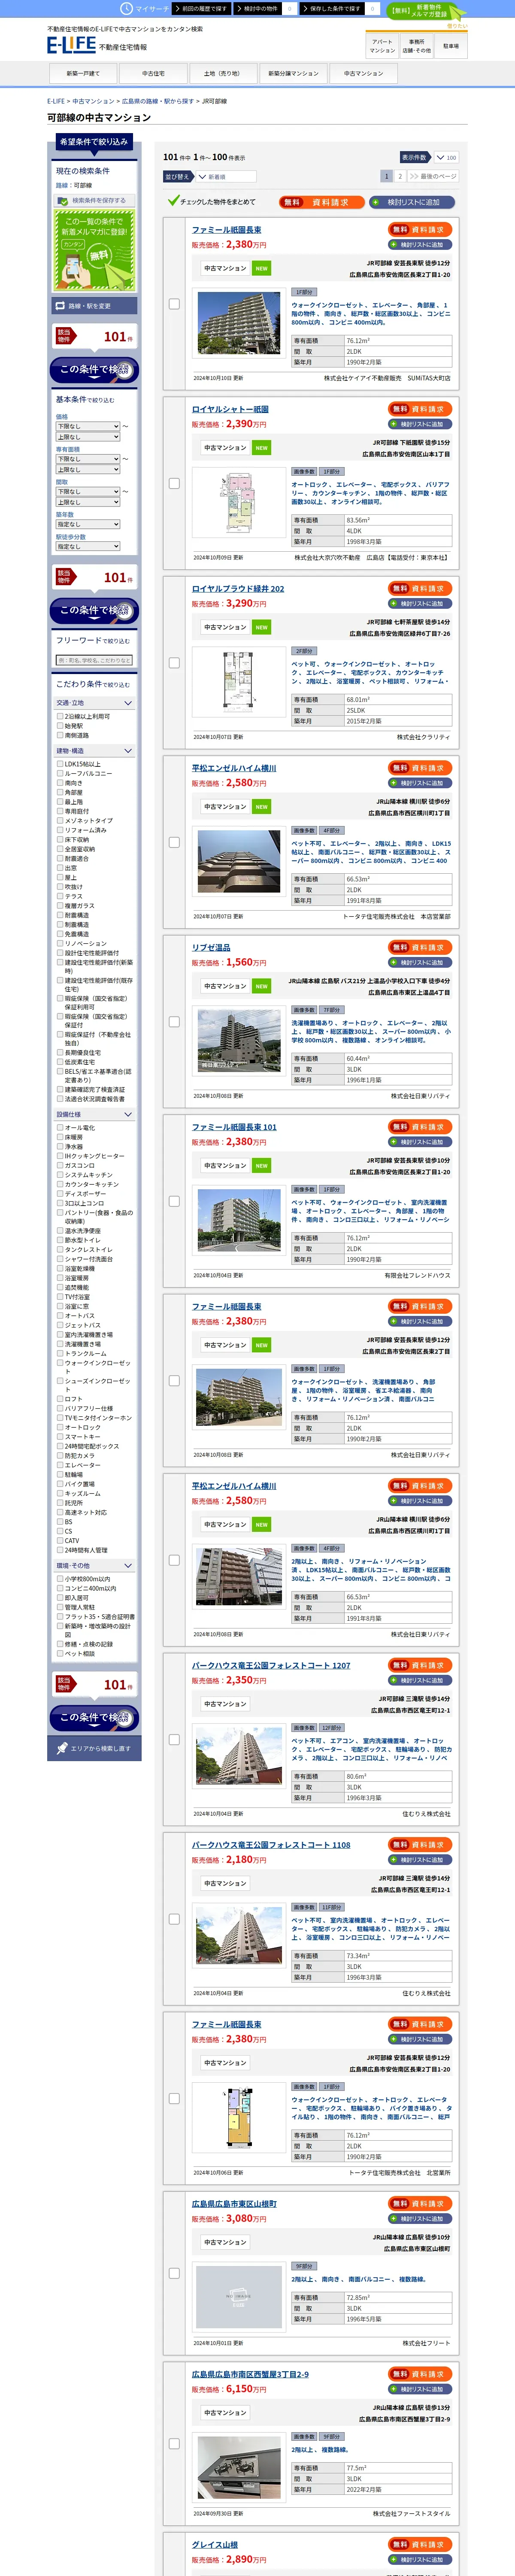Screen dimensions: 515x2576
Task: Click 検索条件を保存する save icon button
Action: 94,200
